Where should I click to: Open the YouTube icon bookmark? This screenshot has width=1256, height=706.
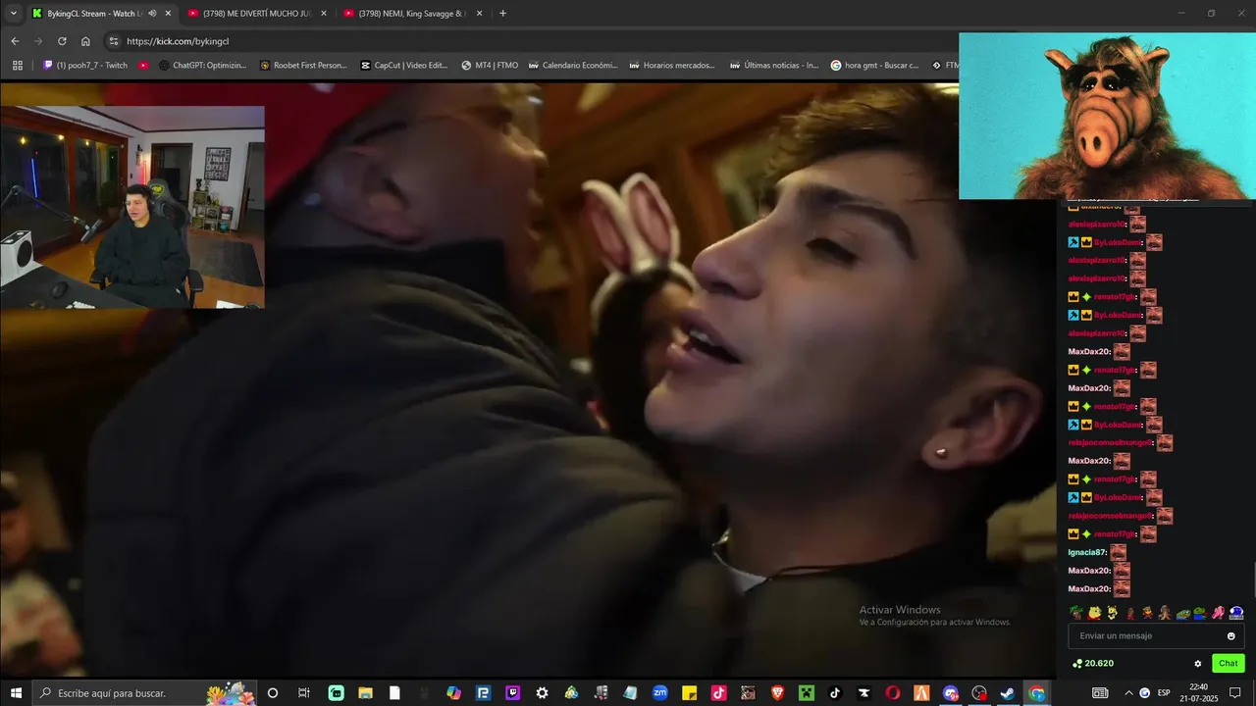click(x=143, y=66)
